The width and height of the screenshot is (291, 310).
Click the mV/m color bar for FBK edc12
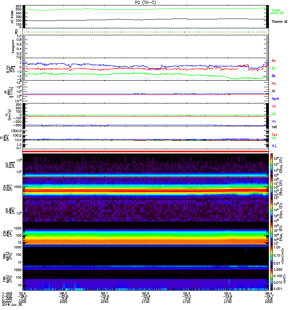click(272, 256)
